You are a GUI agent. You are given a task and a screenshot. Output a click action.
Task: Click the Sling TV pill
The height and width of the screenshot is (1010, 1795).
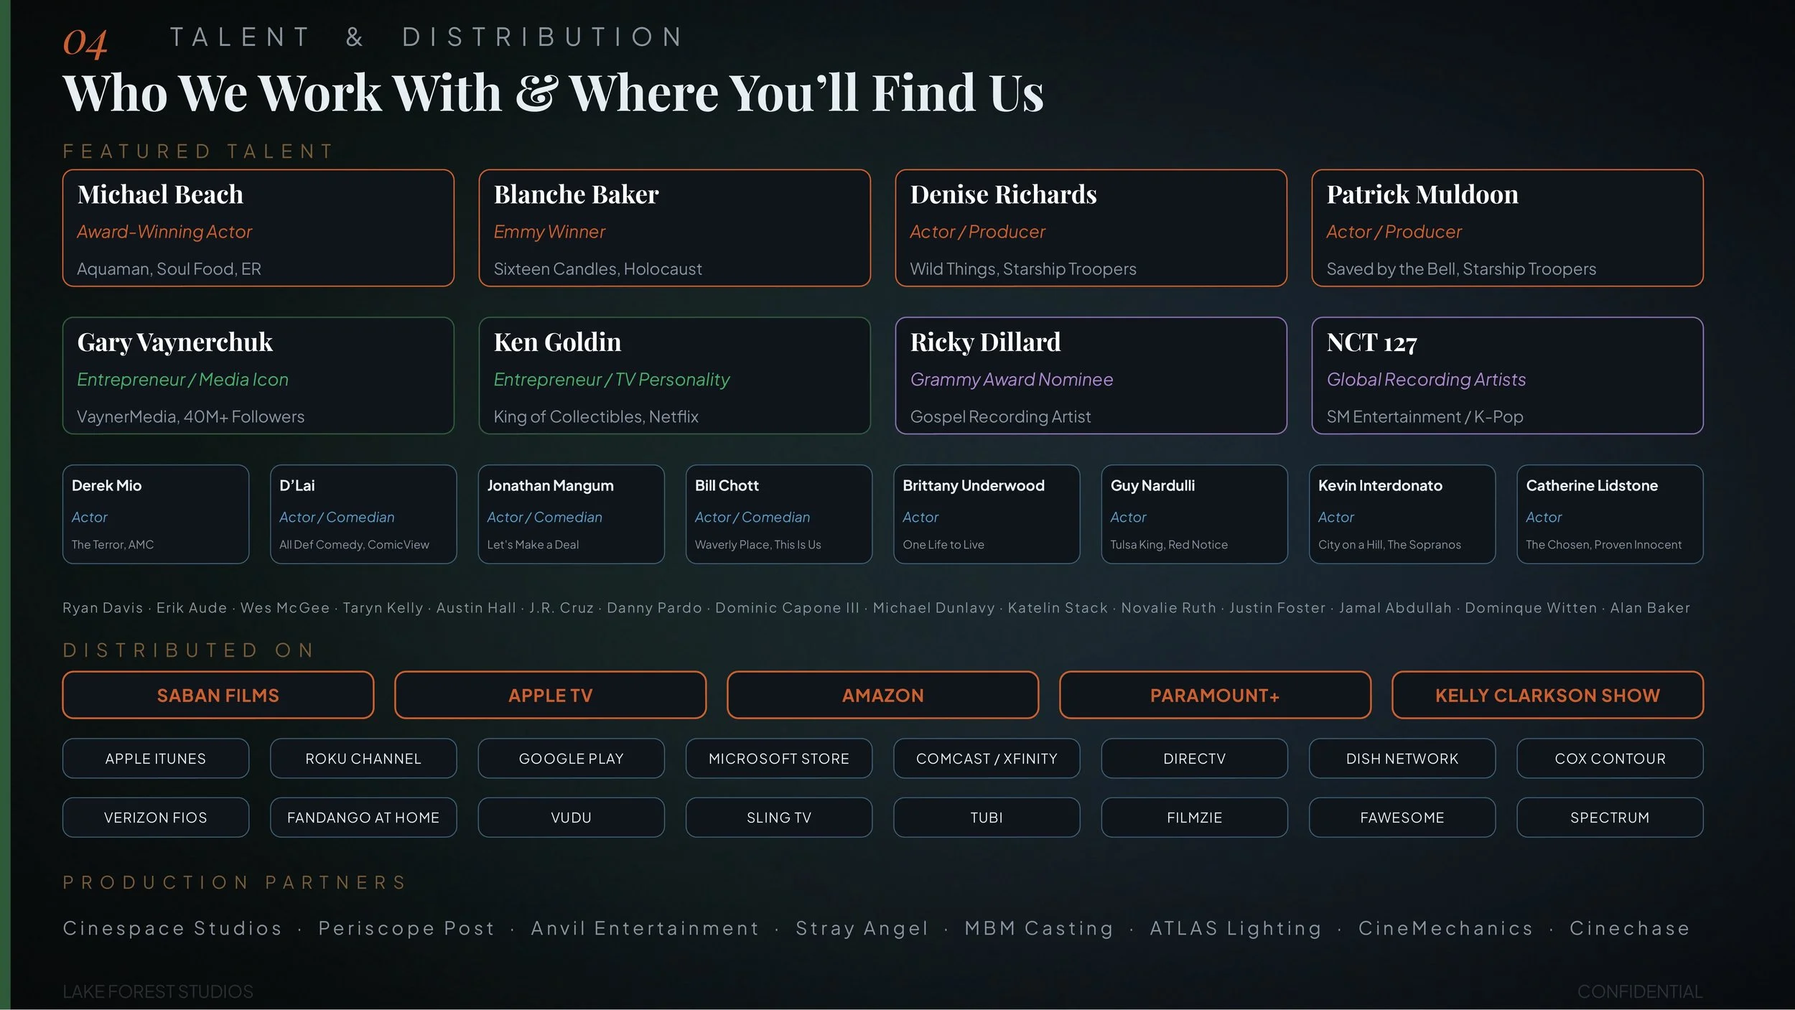779,817
